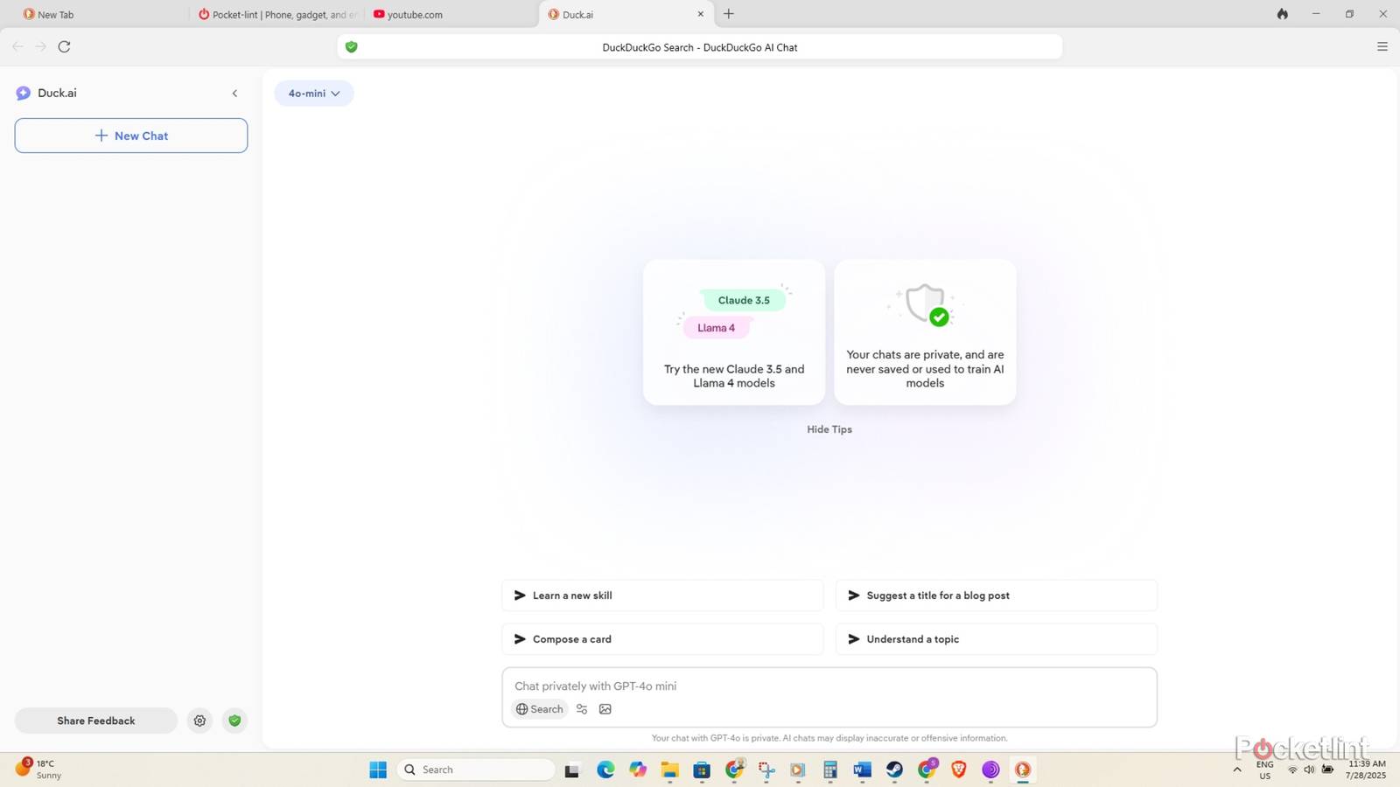Open the 4o-mini model dropdown
1400x787 pixels.
(314, 94)
